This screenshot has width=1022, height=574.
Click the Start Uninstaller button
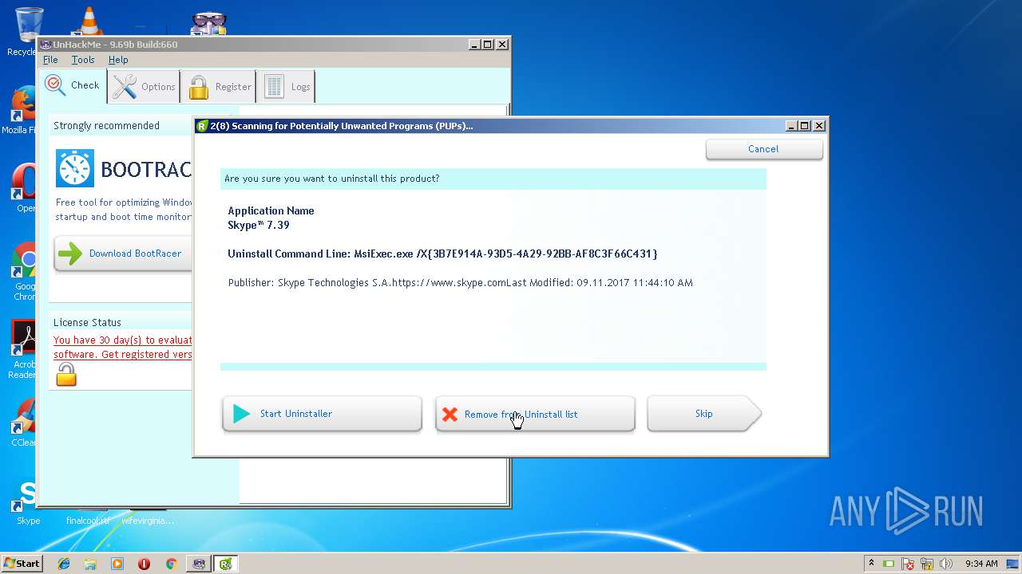(x=322, y=414)
